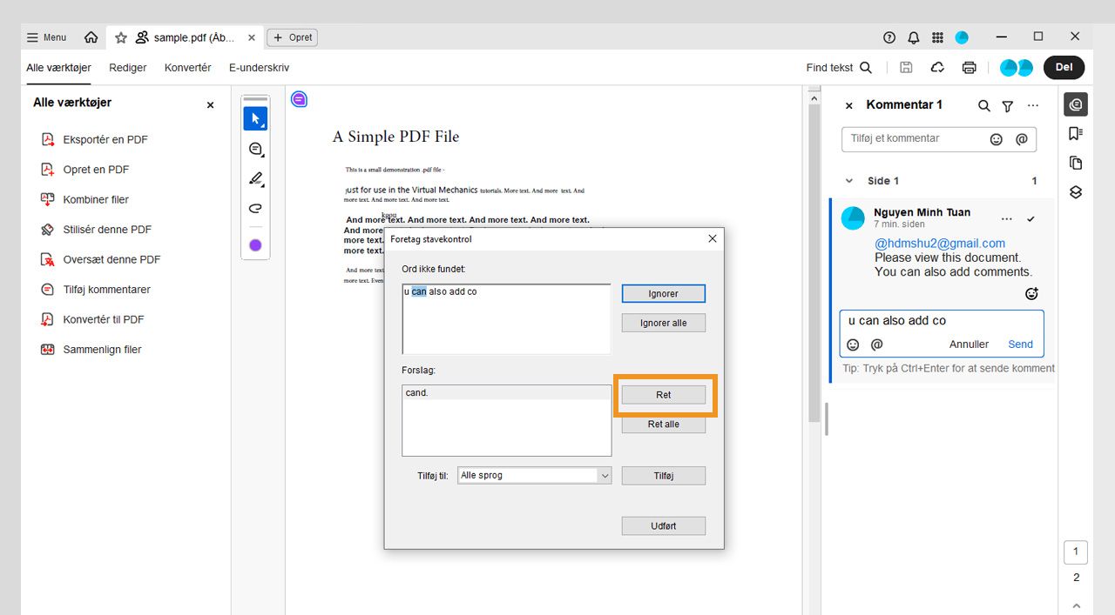
Task: Search comments with magnifier icon
Action: coord(983,106)
